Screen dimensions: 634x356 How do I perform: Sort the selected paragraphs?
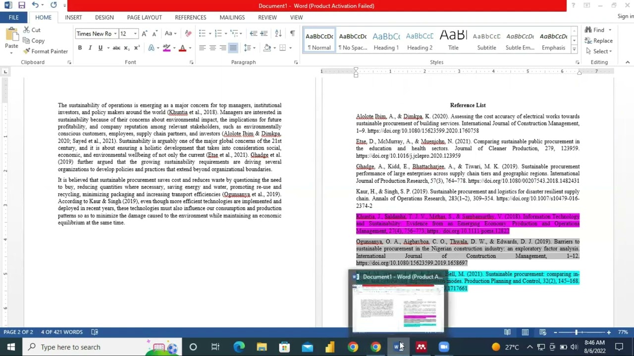[x=278, y=34]
